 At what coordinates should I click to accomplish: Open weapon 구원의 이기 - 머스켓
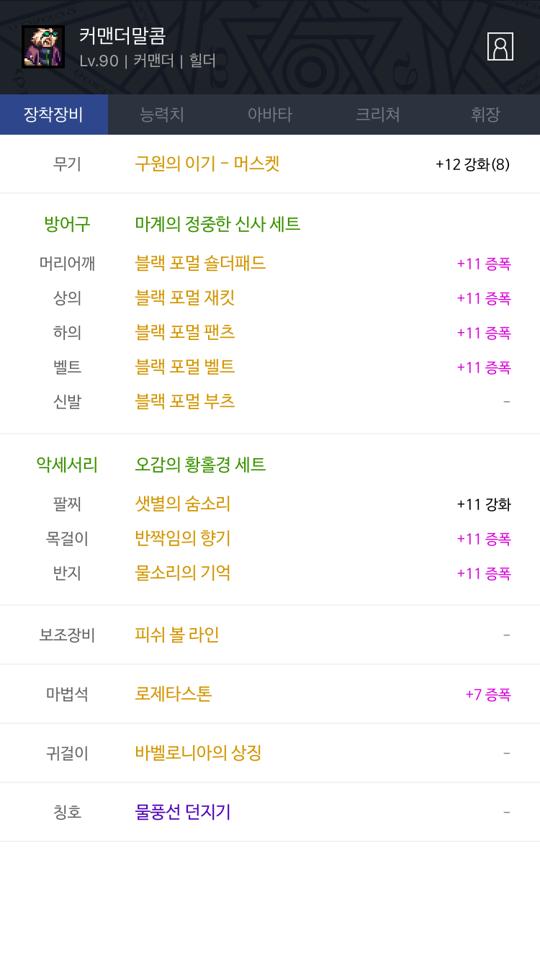click(x=207, y=164)
